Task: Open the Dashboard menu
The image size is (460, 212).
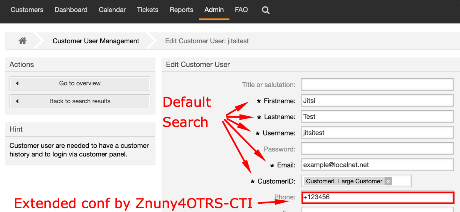Action: point(71,10)
